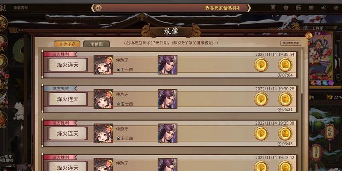Select the purple-haired avatar in first recording
Screen dimensions: 342x171
[x=168, y=65]
